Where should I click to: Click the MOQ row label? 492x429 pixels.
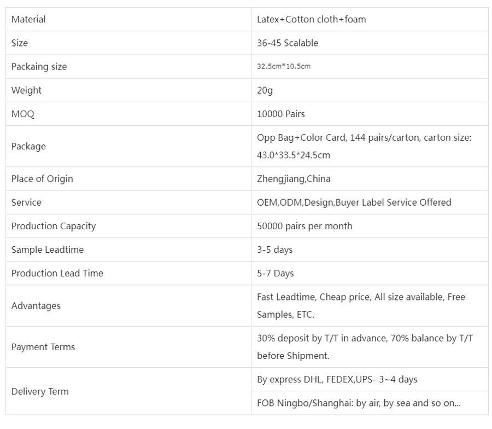22,114
